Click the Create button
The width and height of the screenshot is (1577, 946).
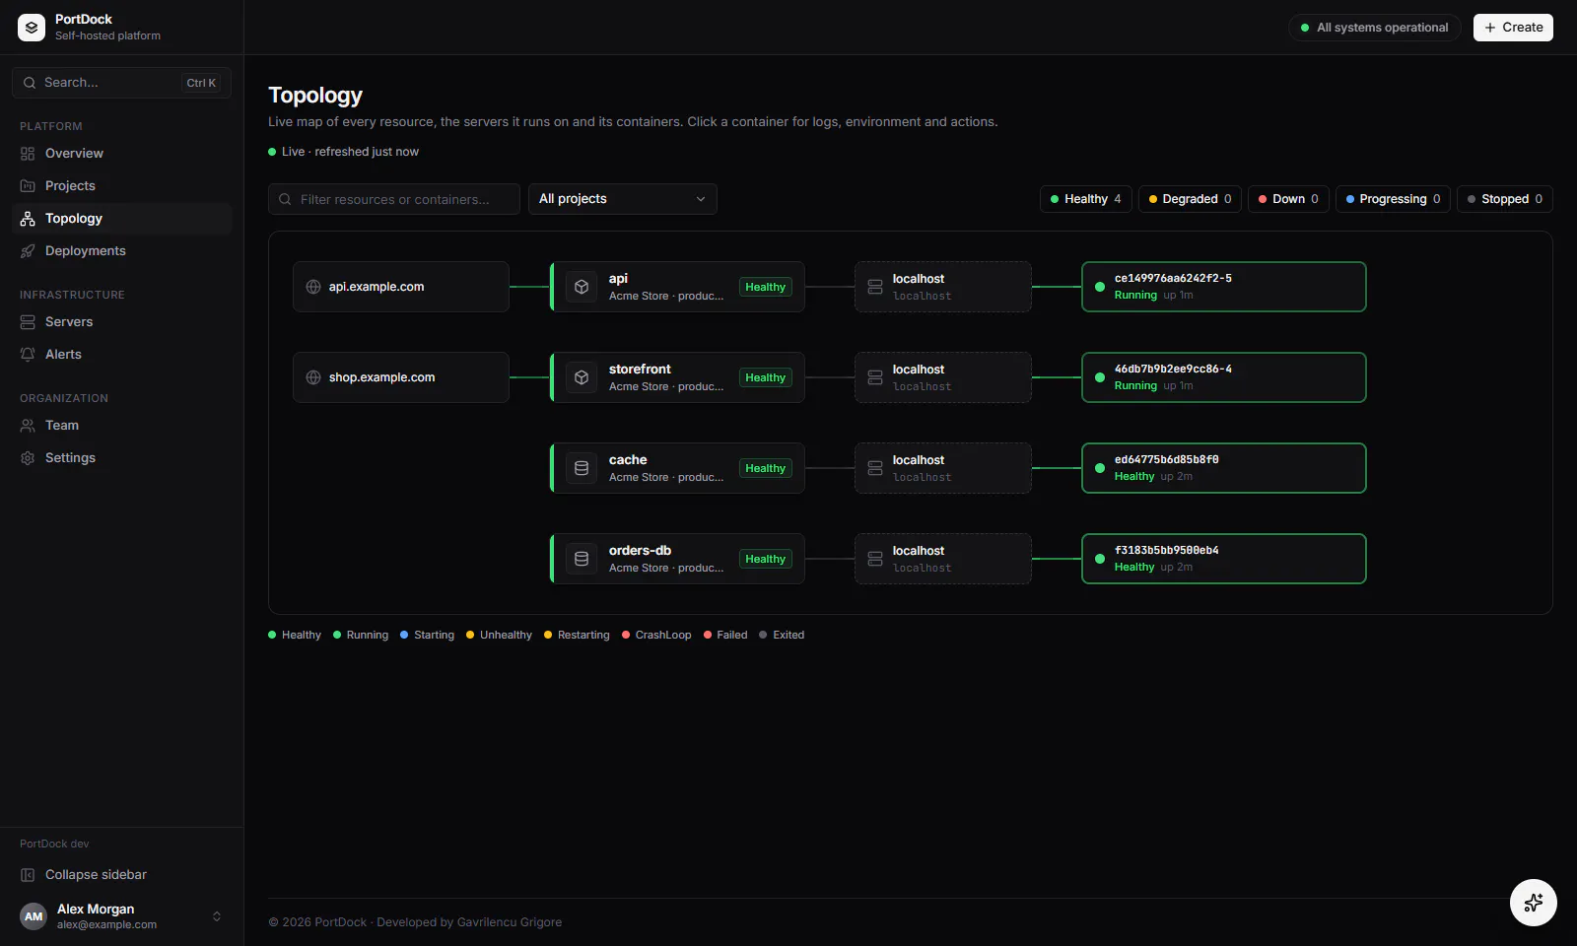click(x=1513, y=28)
